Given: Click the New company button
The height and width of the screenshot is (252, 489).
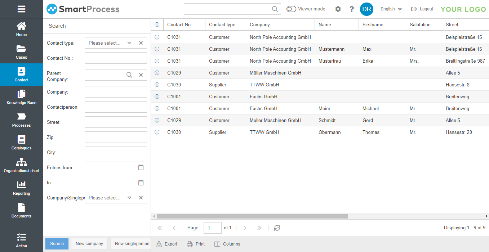Looking at the screenshot, I should click(89, 244).
